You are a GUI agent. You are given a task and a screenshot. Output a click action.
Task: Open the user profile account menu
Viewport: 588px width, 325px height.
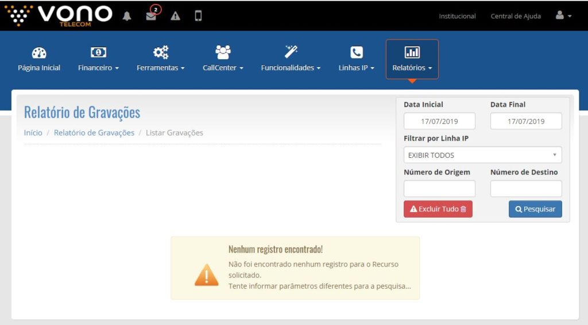[563, 16]
